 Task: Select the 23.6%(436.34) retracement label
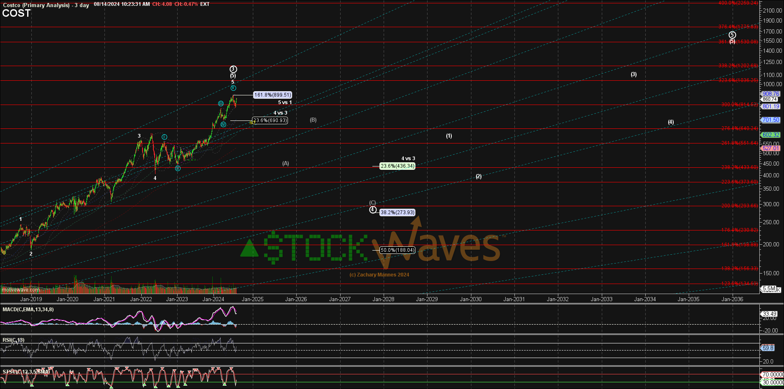397,166
